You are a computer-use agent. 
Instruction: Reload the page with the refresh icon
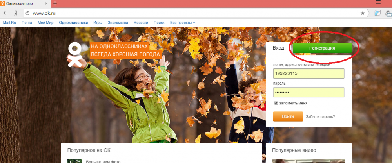(x=28, y=13)
